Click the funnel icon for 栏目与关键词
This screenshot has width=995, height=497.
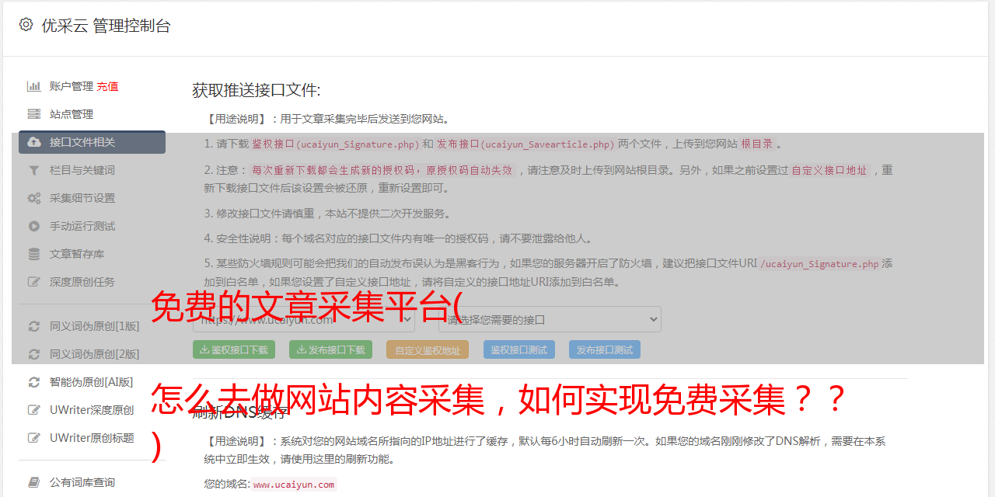tap(34, 170)
